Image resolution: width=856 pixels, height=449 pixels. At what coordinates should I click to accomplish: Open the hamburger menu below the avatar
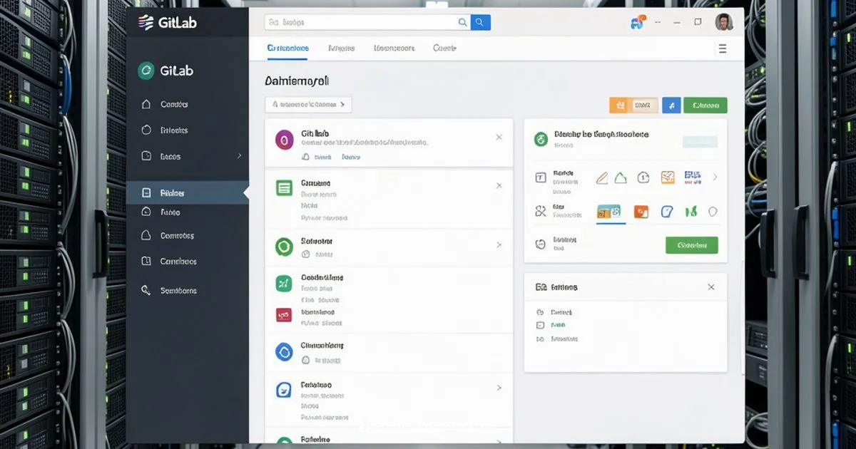point(722,48)
